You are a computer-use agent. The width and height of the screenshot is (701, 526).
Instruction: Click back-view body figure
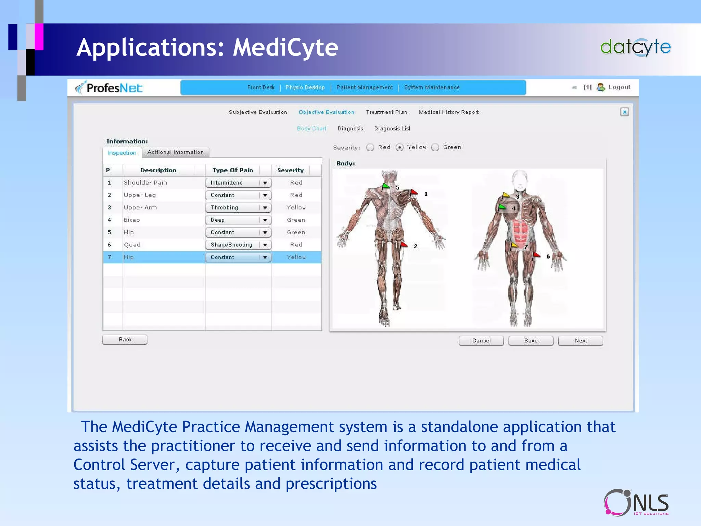click(390, 248)
